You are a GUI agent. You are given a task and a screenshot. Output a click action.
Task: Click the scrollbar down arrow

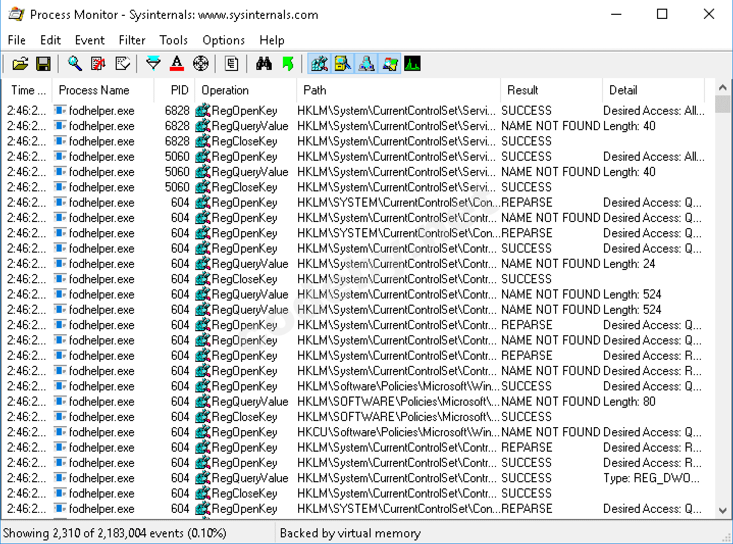(x=722, y=510)
